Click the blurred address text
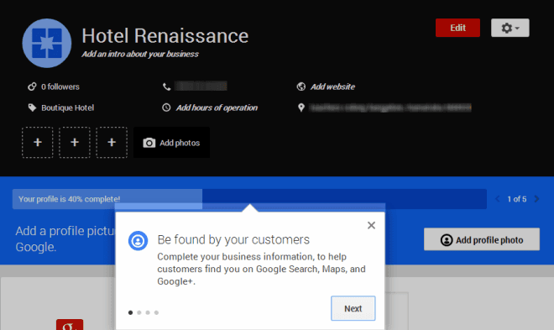Screen dimensions: 554x330 (390, 107)
